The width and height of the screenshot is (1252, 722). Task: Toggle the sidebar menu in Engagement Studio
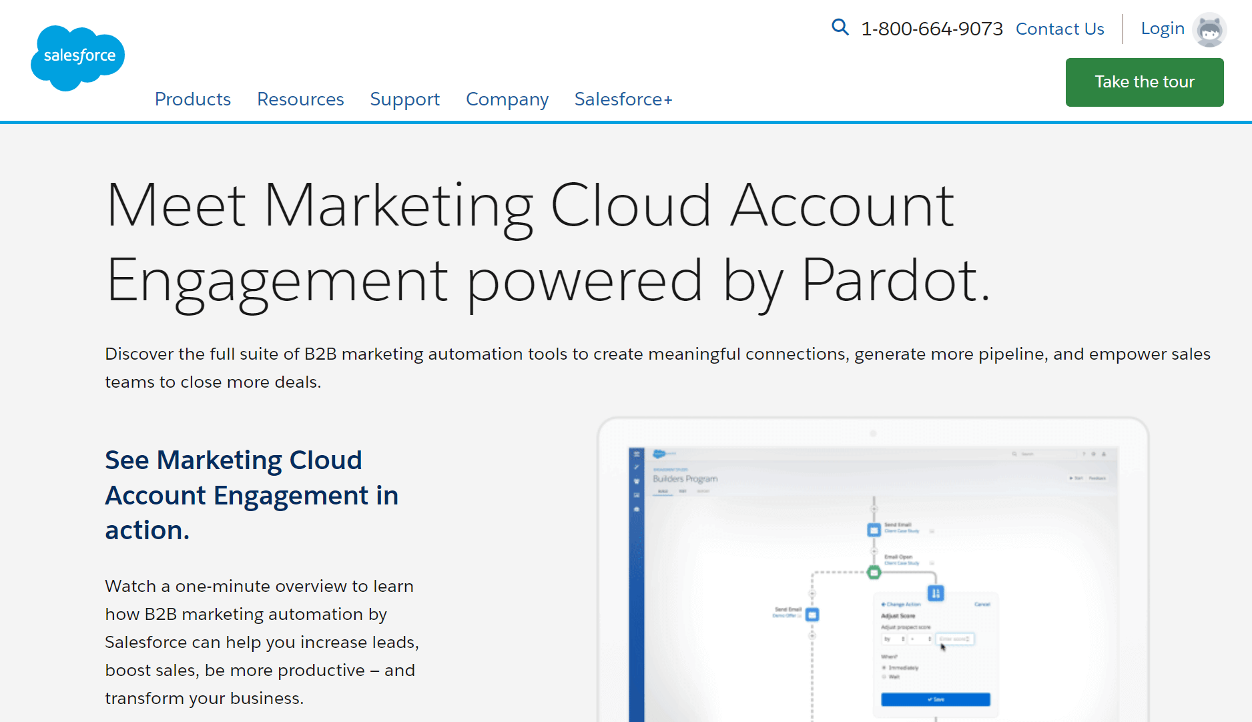click(636, 452)
